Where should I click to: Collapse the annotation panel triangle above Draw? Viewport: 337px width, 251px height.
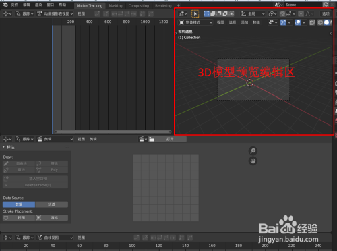[3, 147]
